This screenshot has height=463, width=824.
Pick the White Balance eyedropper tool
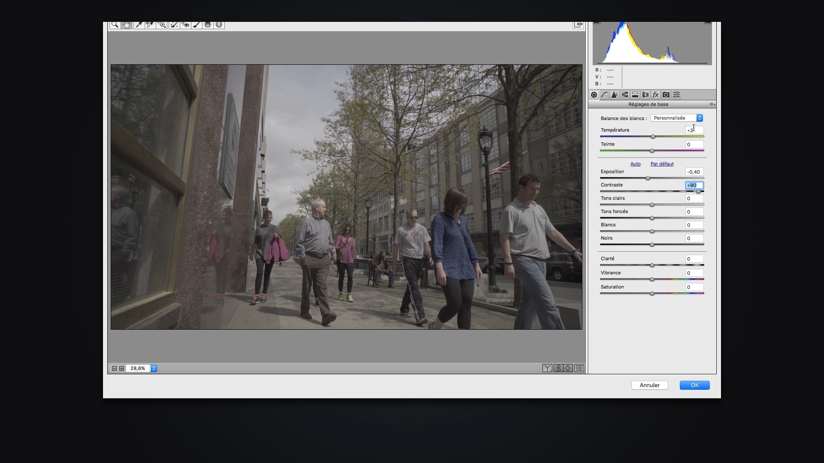pos(139,25)
